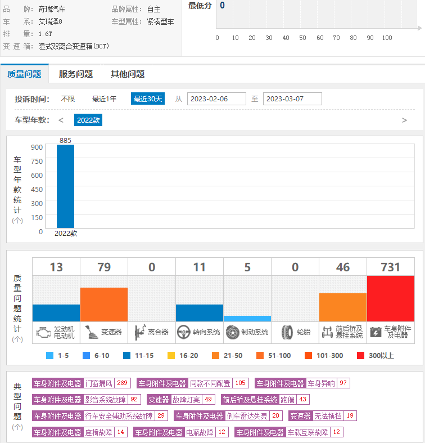Click the suspension (前后桥及悬挂系统) icon
This screenshot has width=425, height=443.
coord(327,332)
